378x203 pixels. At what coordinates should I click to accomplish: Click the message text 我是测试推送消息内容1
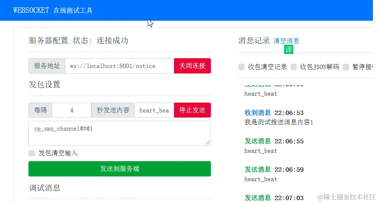[279, 122]
